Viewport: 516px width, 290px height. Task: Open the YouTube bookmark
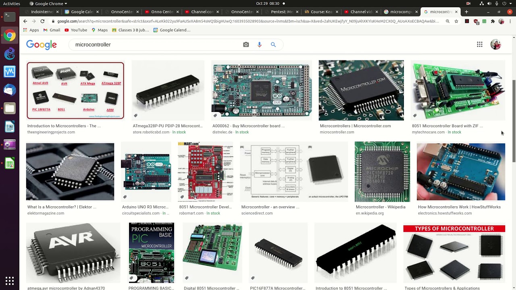pyautogui.click(x=75, y=30)
